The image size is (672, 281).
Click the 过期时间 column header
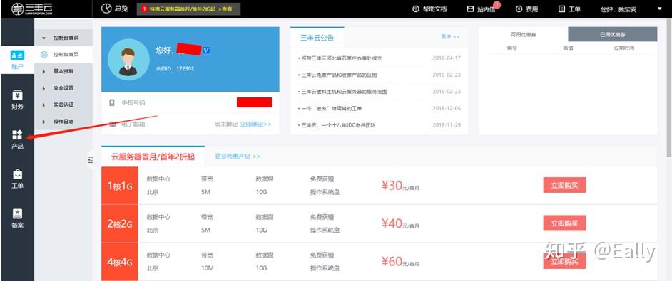click(x=623, y=48)
